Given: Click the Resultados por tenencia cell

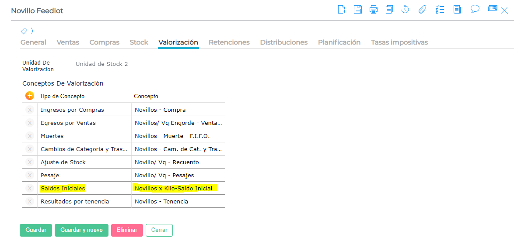Looking at the screenshot, I should [x=84, y=201].
